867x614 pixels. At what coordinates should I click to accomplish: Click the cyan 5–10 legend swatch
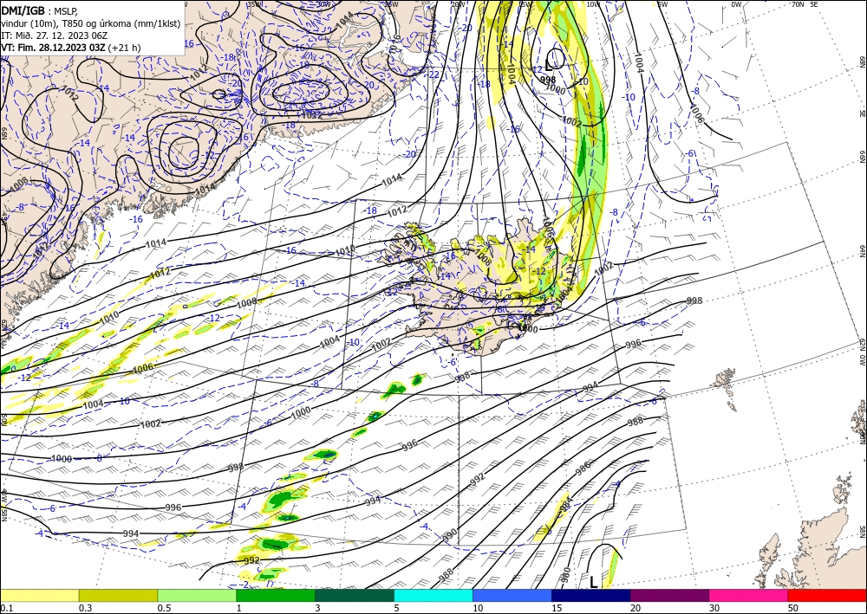pos(433,595)
